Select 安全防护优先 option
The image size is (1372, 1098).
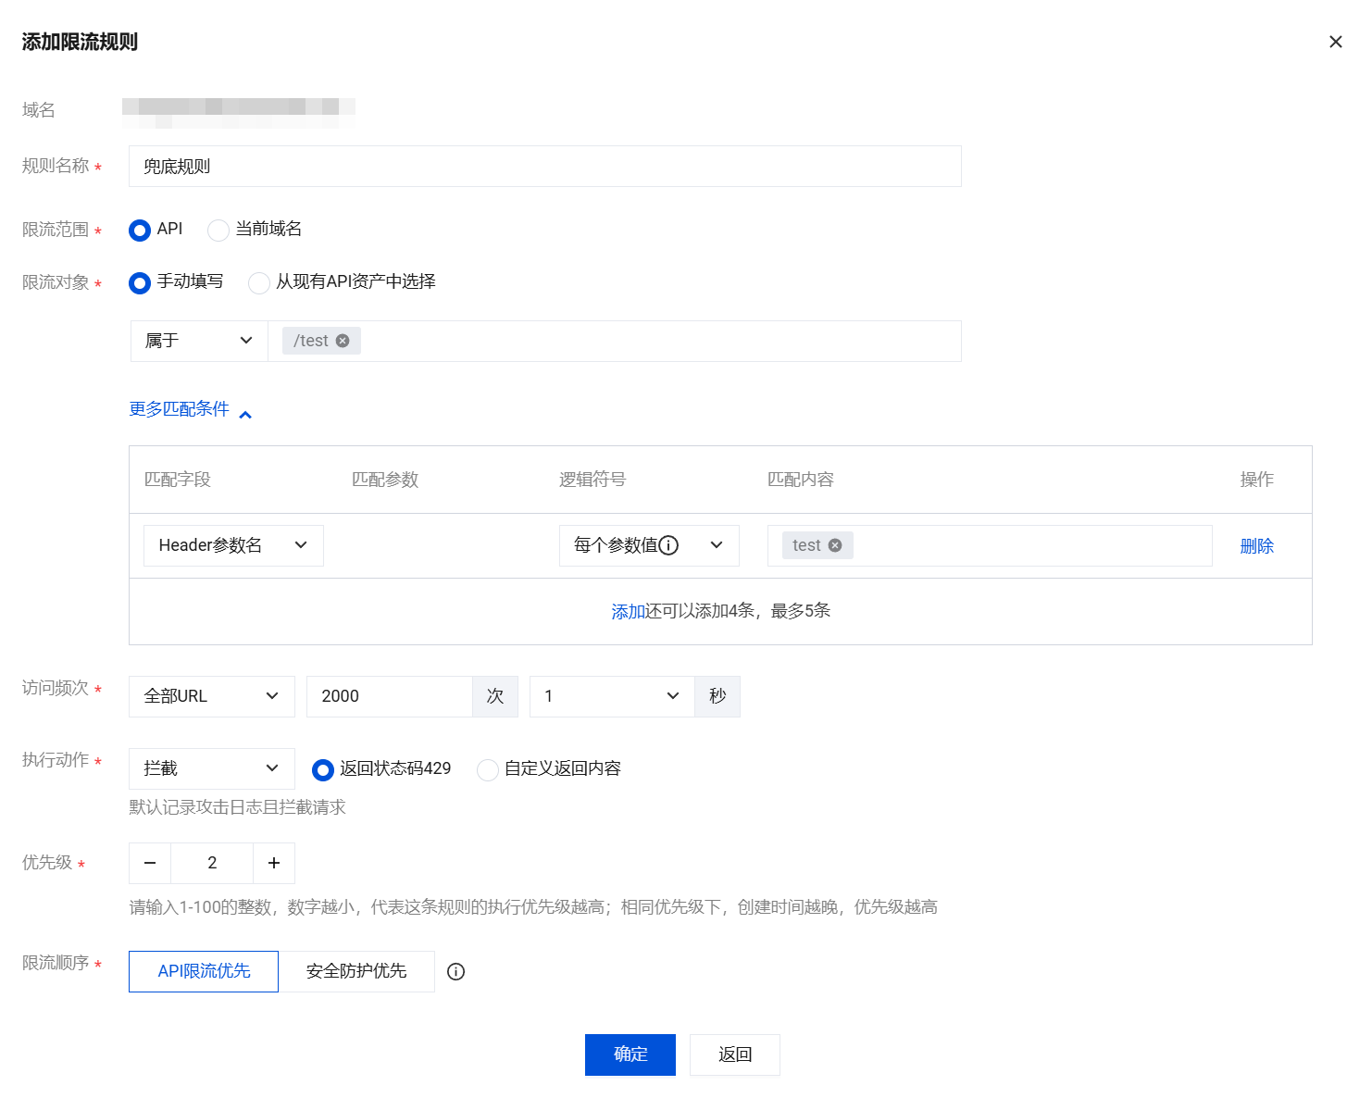click(356, 971)
